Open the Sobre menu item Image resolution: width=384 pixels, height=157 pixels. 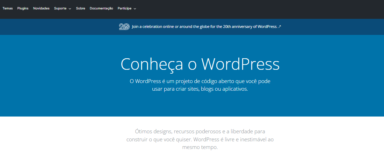[81, 8]
